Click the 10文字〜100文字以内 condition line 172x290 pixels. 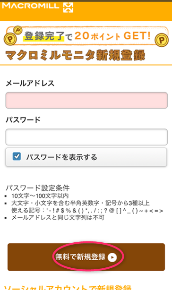click(x=40, y=196)
